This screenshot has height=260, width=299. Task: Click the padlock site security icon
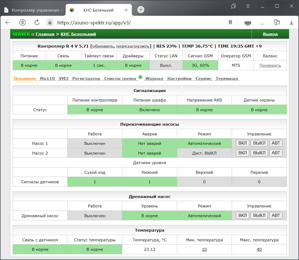(x=50, y=23)
